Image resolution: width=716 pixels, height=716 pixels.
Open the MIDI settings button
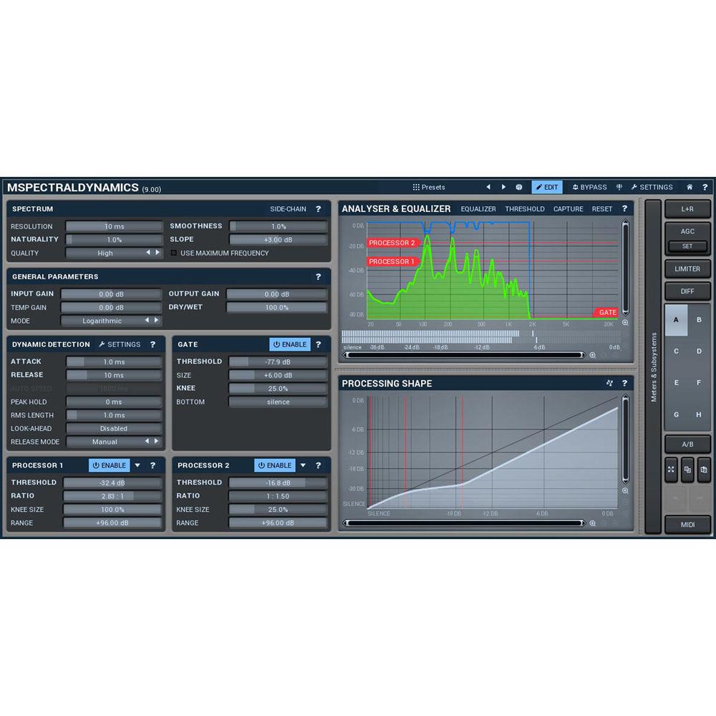[x=687, y=524]
